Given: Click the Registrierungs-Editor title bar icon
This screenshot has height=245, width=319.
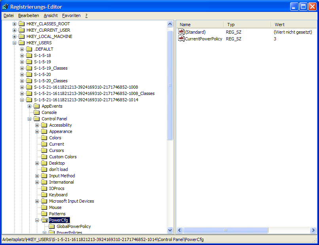Looking at the screenshot, I should pos(6,7).
